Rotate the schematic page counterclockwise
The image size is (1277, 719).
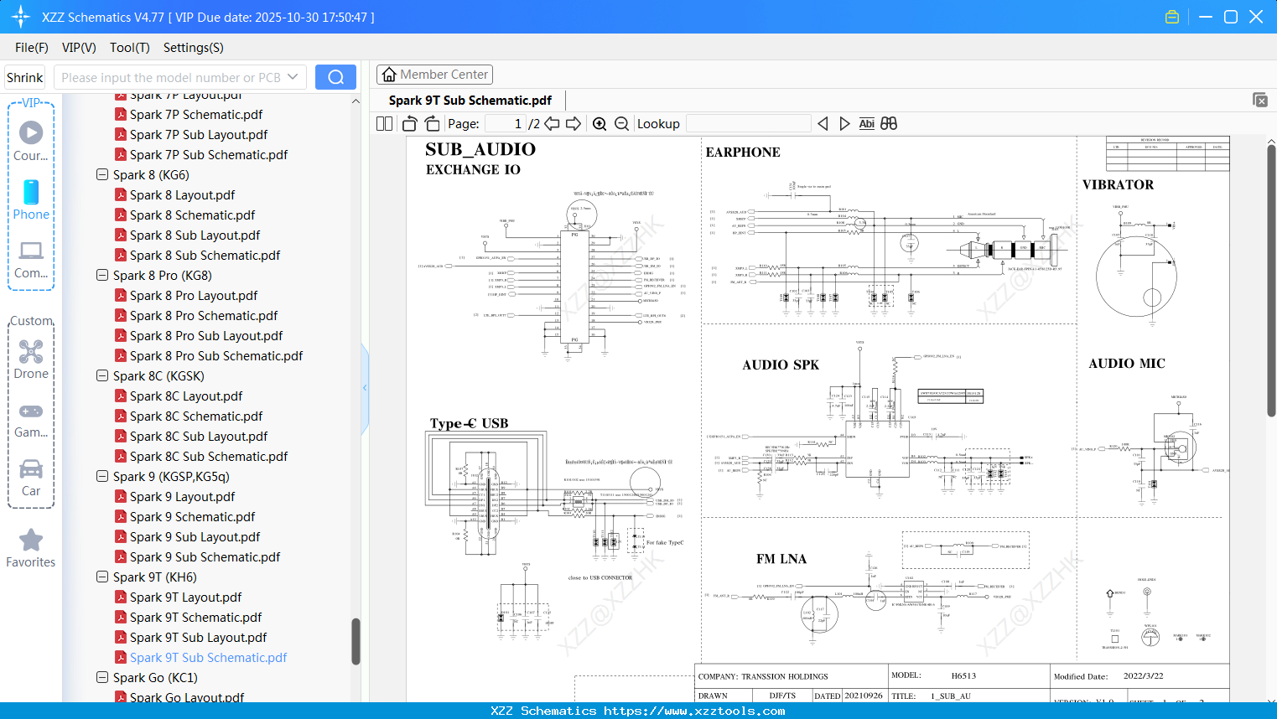coord(408,123)
